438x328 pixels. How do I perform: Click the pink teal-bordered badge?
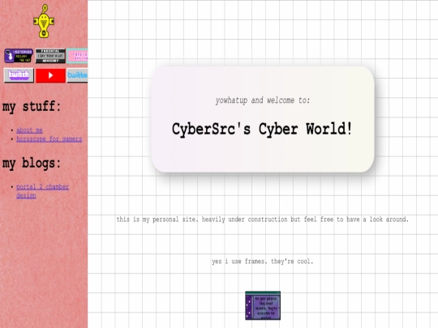77,56
